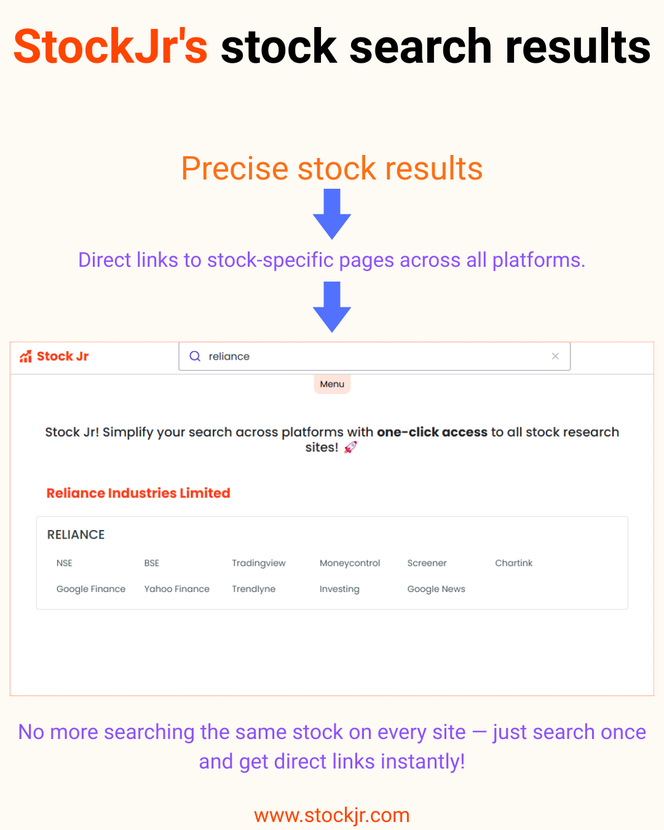Open the BSE link

[152, 563]
